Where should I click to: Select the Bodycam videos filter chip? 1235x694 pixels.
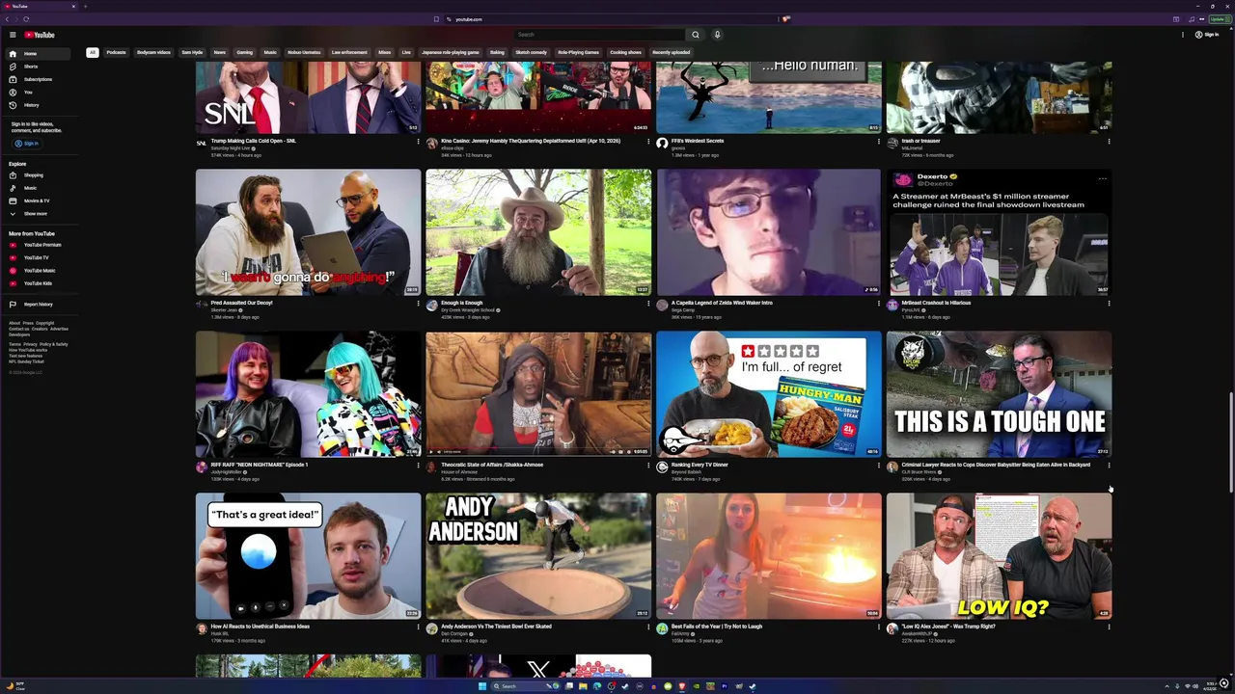click(x=153, y=52)
